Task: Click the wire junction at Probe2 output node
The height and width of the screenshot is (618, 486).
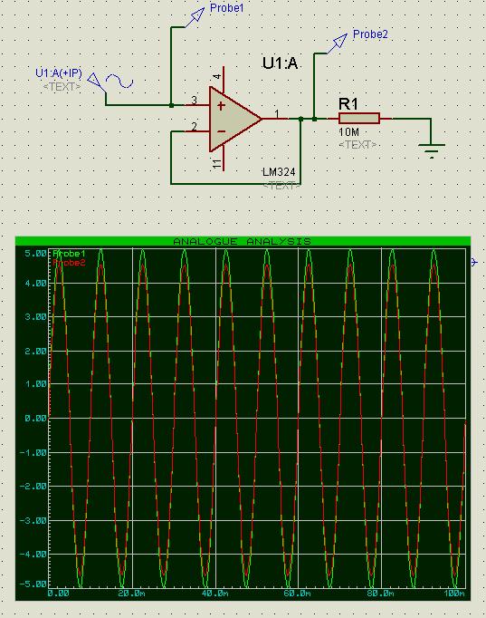Action: (314, 119)
